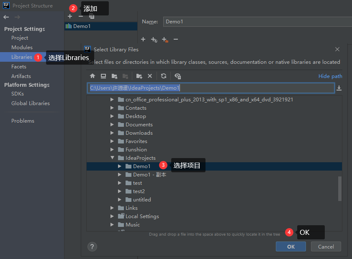Viewport: 352px width, 259px height.
Task: Open Artifacts settings page
Action: (x=21, y=76)
